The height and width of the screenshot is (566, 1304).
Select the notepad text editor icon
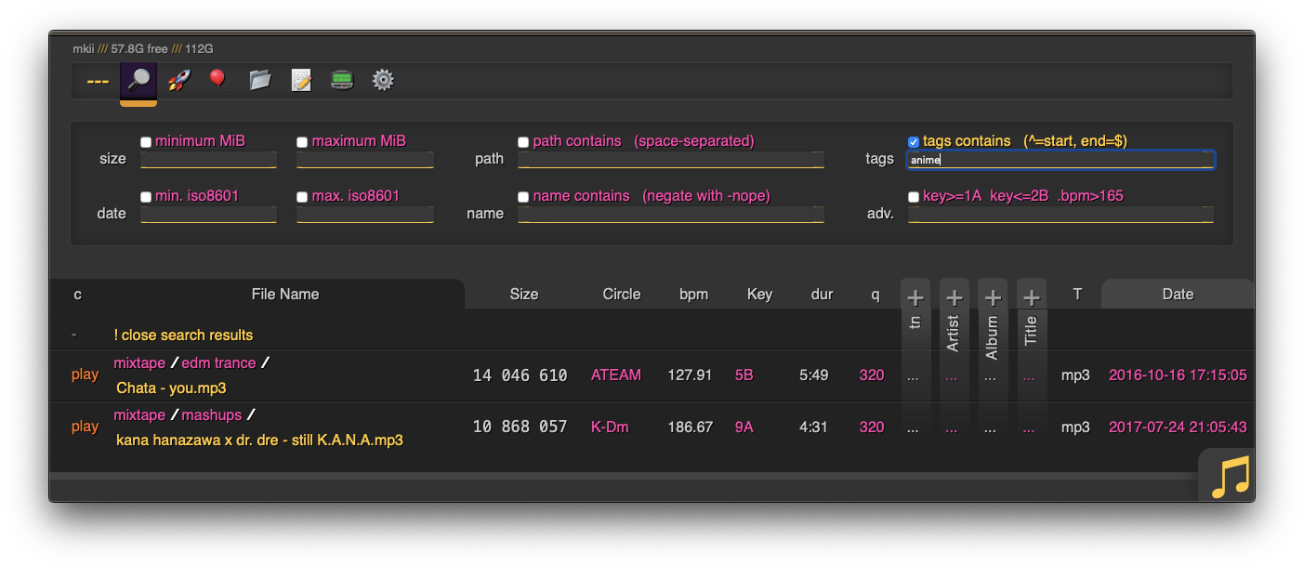[300, 80]
